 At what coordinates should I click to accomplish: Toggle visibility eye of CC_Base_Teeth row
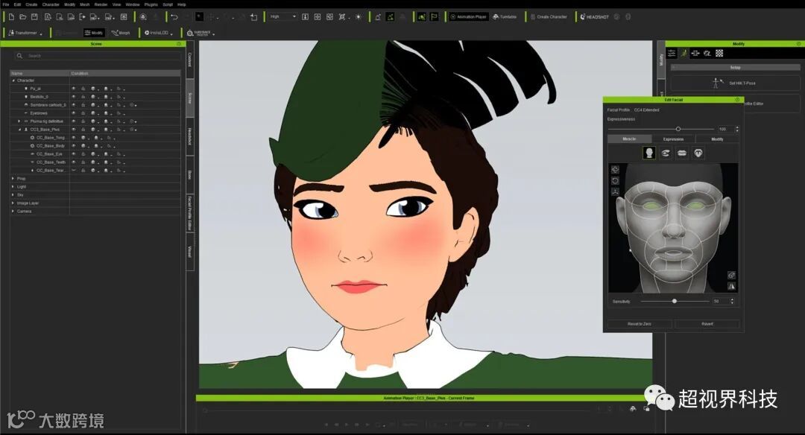point(73,162)
